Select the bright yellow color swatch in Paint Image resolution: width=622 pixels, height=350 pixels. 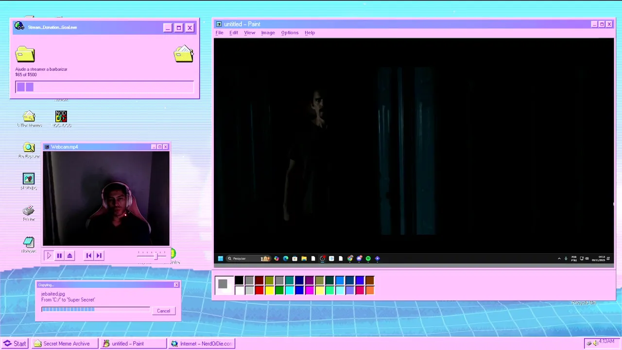(269, 290)
